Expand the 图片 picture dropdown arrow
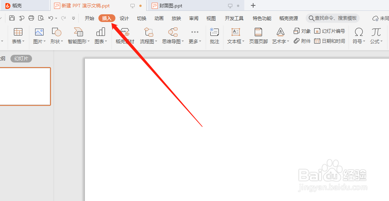 point(45,41)
